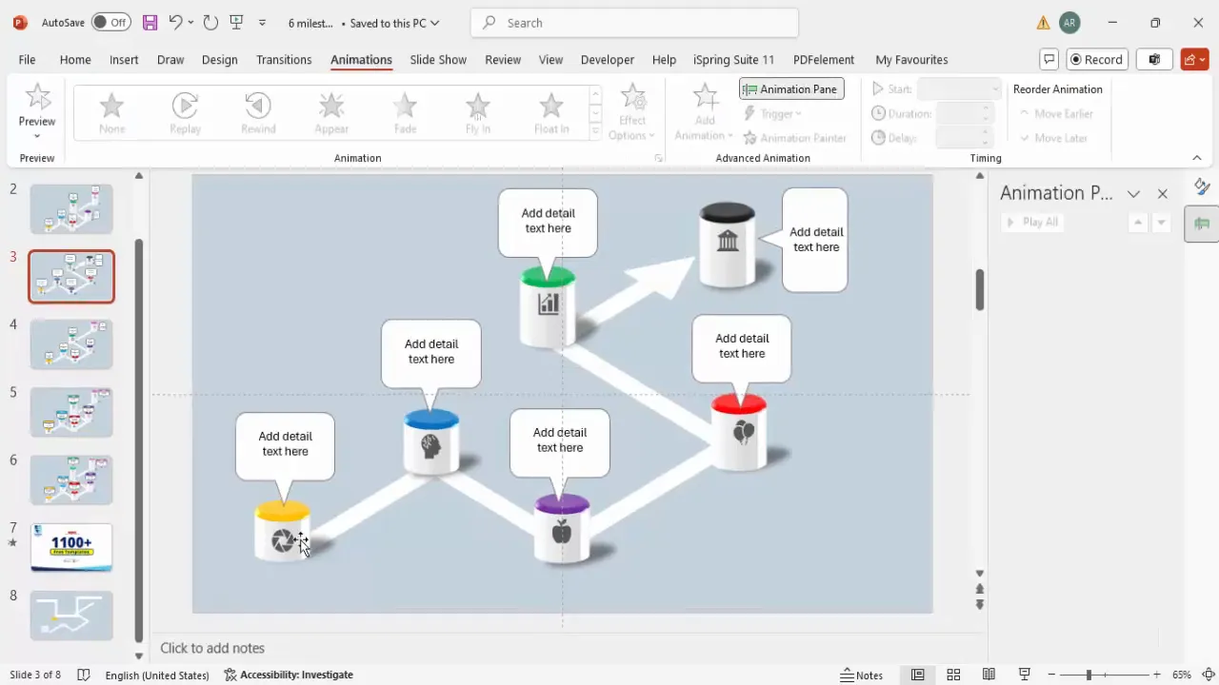Screen dimensions: 1219x685
Task: Expand the animation gallery More arrow
Action: pos(596,132)
